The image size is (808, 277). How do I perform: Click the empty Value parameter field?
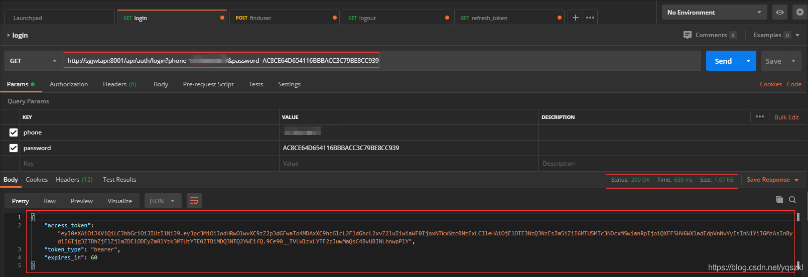[409, 164]
